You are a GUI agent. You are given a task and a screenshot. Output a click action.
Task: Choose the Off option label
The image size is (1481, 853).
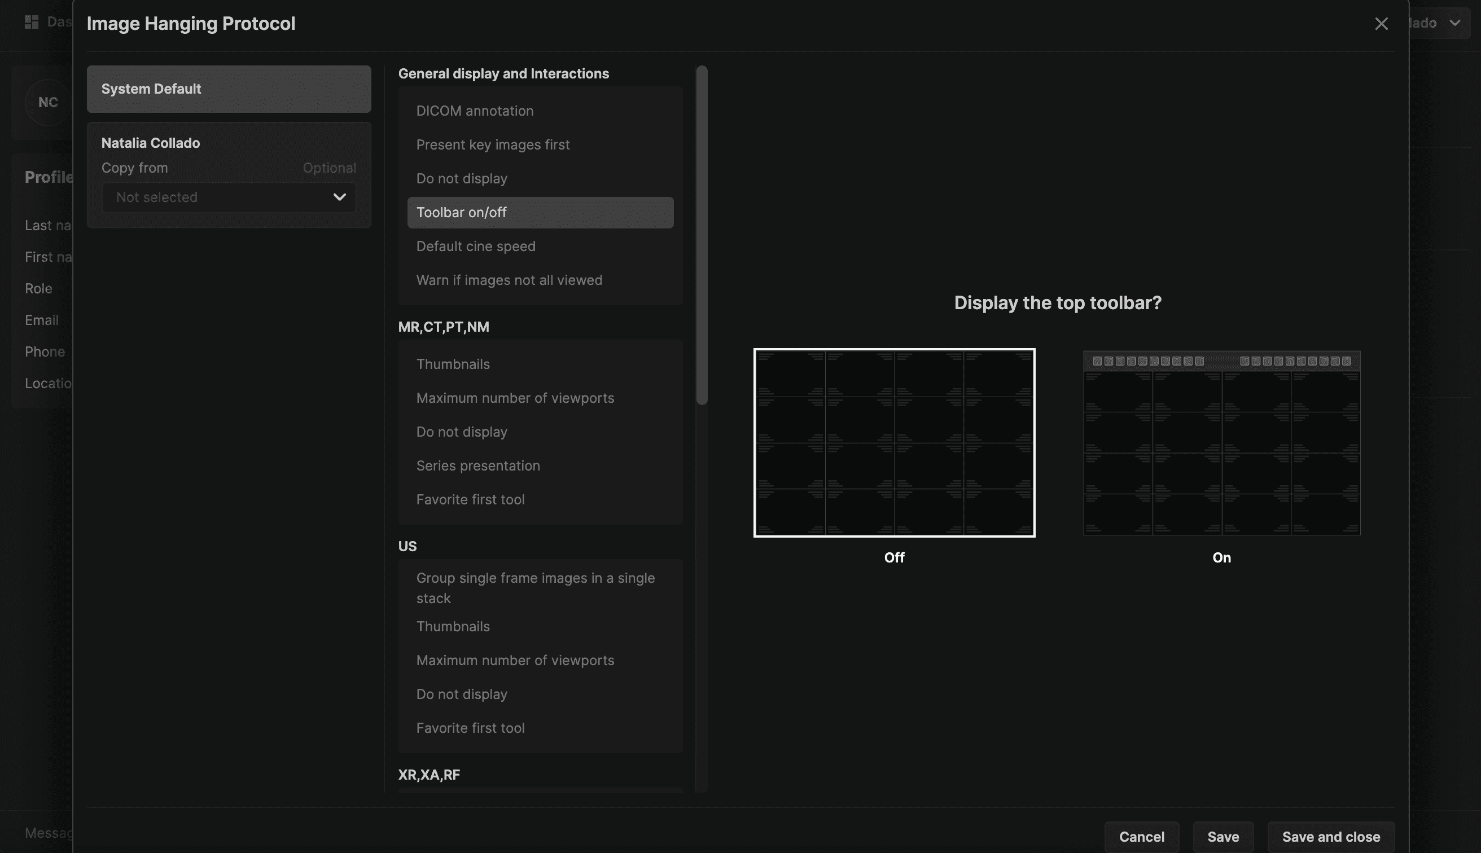pos(894,557)
